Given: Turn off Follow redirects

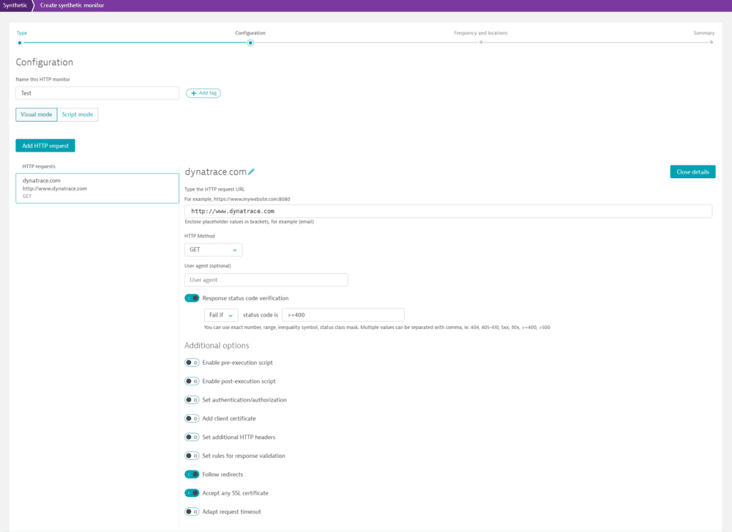Looking at the screenshot, I should coord(192,474).
